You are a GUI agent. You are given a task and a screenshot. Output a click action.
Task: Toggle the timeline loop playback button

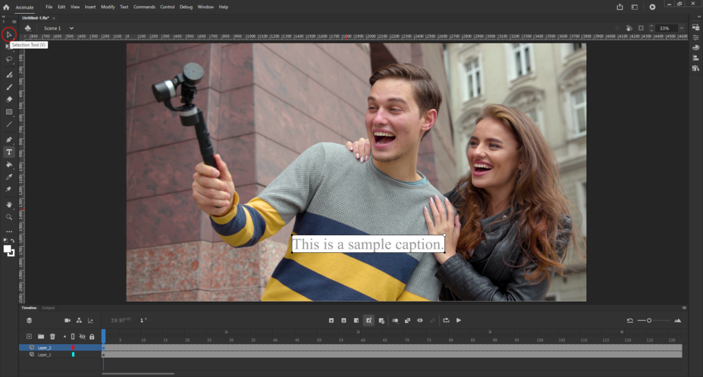click(446, 320)
